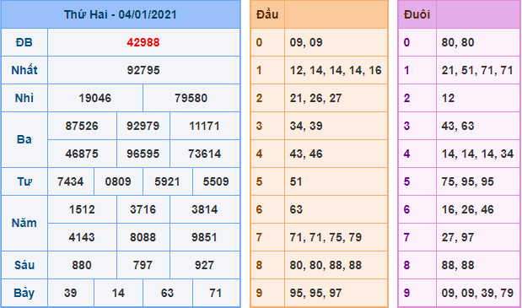Select the Năm prize number 3814
Screen dimensions: 522x308
tap(204, 209)
